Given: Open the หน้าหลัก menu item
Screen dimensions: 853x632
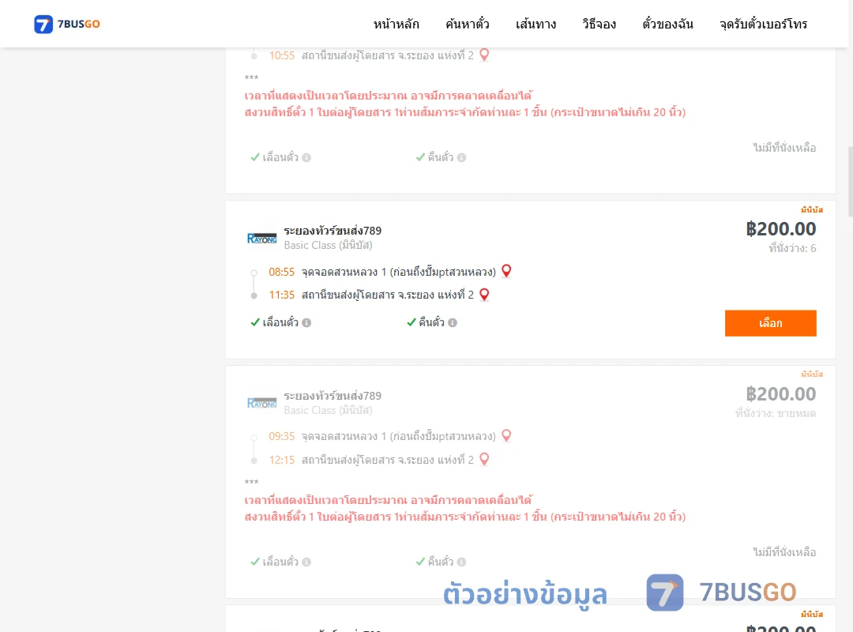Looking at the screenshot, I should [x=396, y=24].
